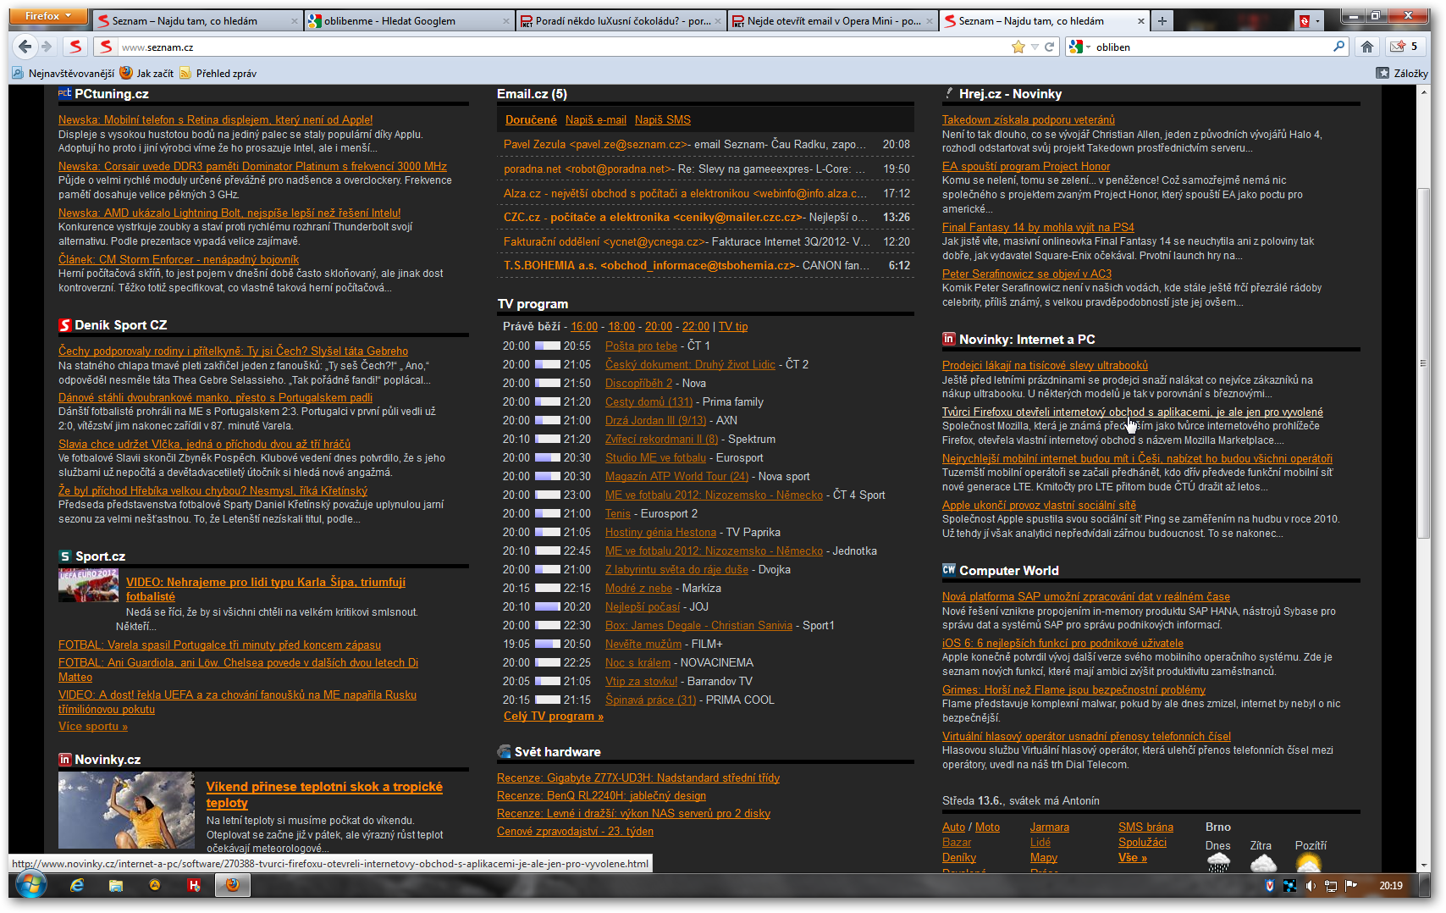Click the vertical page scrollbar thumb
Screen dimensions: 1446x913
(1423, 364)
